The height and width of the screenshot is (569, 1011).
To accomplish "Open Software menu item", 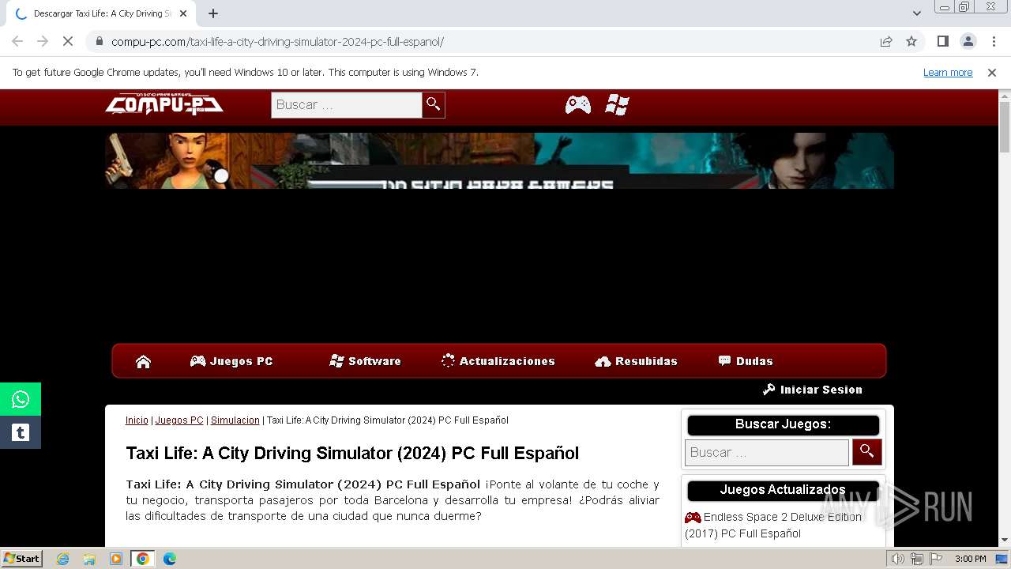I will pos(365,361).
